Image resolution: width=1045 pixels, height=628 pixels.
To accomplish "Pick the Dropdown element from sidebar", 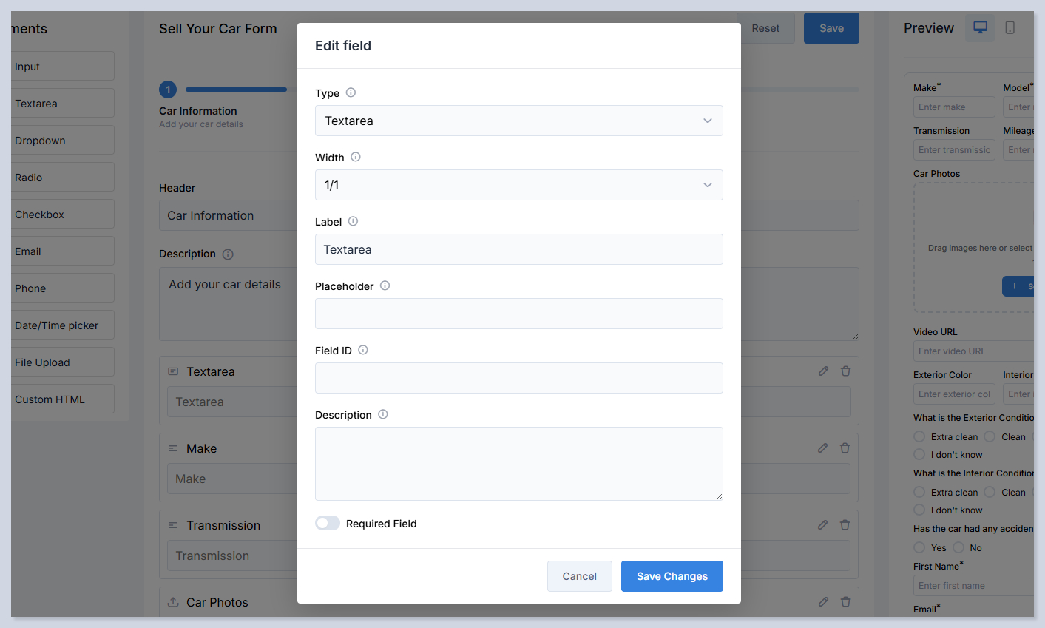I will click(63, 141).
